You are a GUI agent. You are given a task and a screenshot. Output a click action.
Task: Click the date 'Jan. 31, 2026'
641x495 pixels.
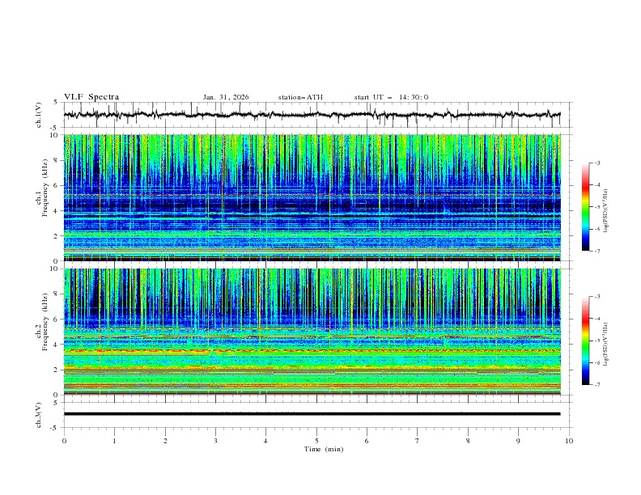click(x=226, y=97)
